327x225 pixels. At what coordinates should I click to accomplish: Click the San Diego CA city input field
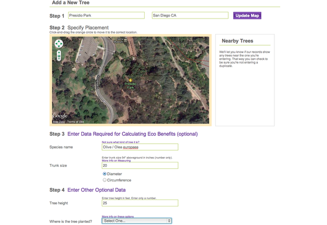190,15
